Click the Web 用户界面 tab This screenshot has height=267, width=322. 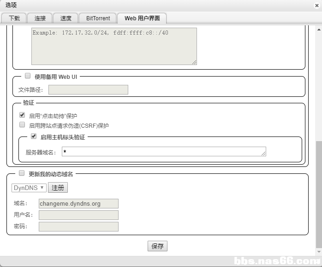pyautogui.click(x=143, y=18)
